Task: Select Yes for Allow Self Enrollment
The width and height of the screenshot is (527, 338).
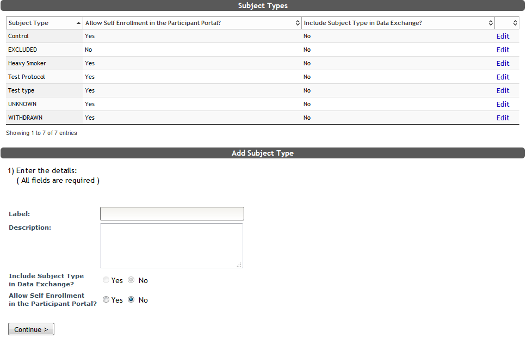Action: pyautogui.click(x=106, y=299)
